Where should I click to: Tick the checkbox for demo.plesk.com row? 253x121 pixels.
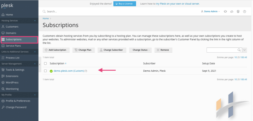pyautogui.click(x=45, y=71)
